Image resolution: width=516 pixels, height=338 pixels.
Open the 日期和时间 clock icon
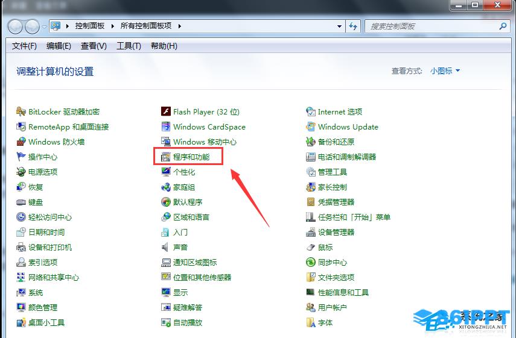coord(21,232)
